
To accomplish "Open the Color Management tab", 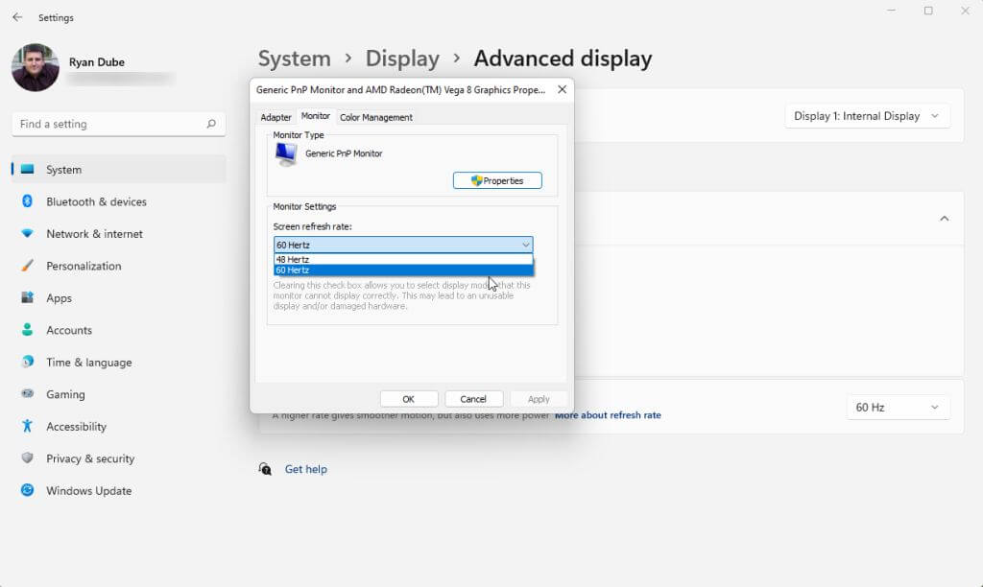I will pyautogui.click(x=376, y=116).
